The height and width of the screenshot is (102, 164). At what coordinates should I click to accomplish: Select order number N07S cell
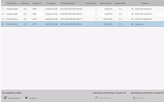coord(34,19)
